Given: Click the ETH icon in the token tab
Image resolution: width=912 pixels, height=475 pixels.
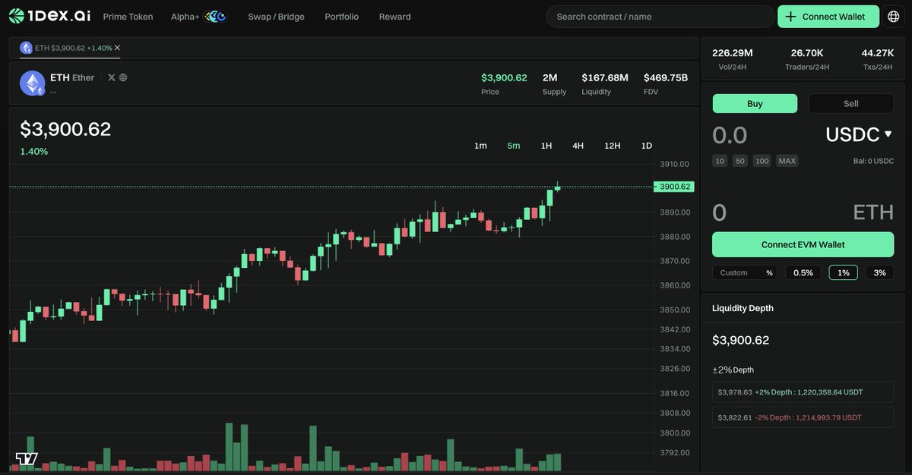Looking at the screenshot, I should tap(27, 48).
